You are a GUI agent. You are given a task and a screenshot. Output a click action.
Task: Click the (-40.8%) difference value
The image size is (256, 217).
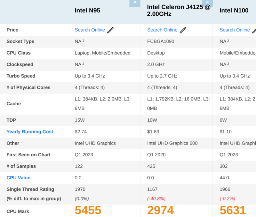pyautogui.click(x=156, y=198)
